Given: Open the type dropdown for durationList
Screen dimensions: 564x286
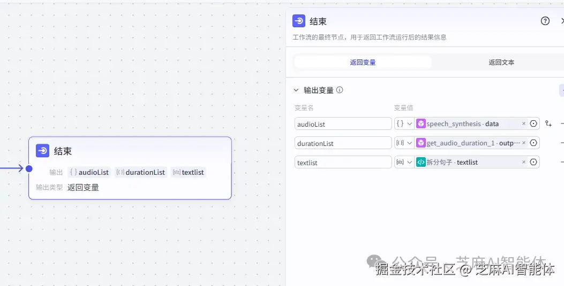Looking at the screenshot, I should click(x=404, y=143).
